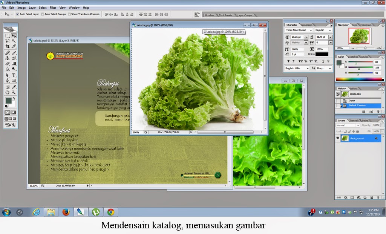Switch to the Channels tab
The height and width of the screenshot is (234, 386).
[354, 121]
